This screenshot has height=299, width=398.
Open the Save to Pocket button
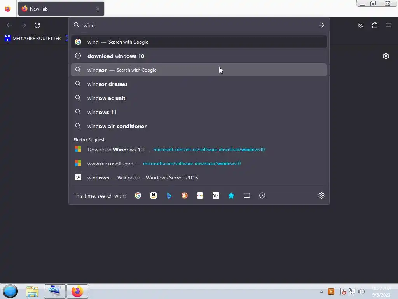[361, 25]
